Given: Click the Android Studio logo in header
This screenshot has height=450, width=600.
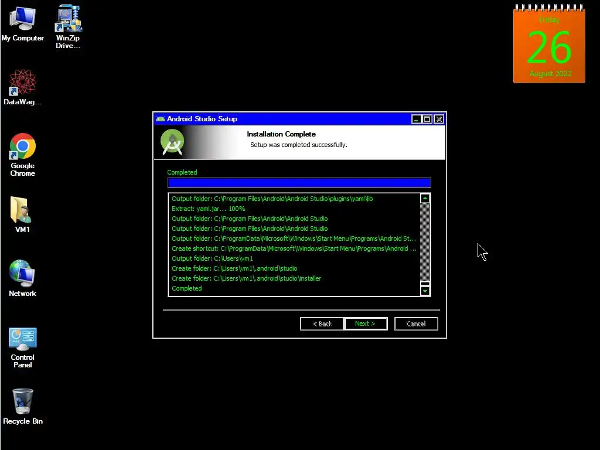Looking at the screenshot, I should point(172,142).
